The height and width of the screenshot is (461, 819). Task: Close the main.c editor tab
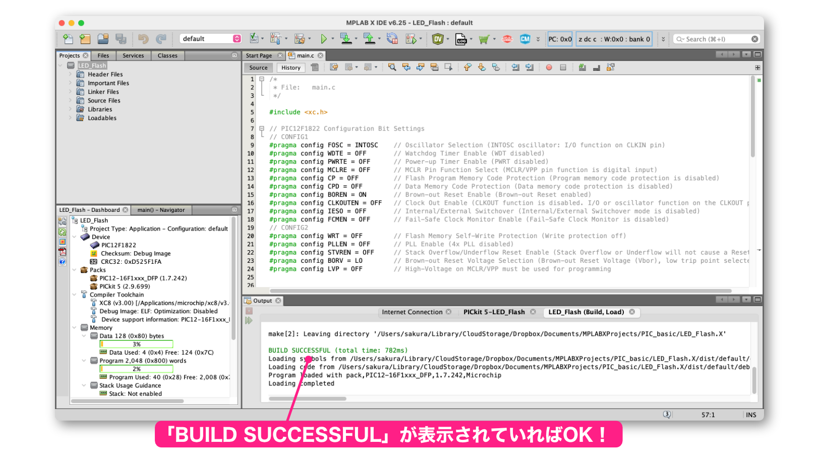(320, 55)
